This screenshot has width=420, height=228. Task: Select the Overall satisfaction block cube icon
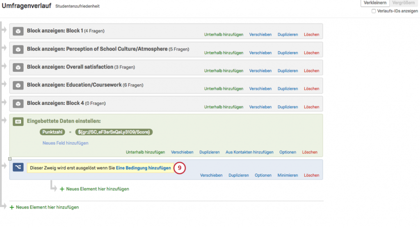pyautogui.click(x=18, y=67)
